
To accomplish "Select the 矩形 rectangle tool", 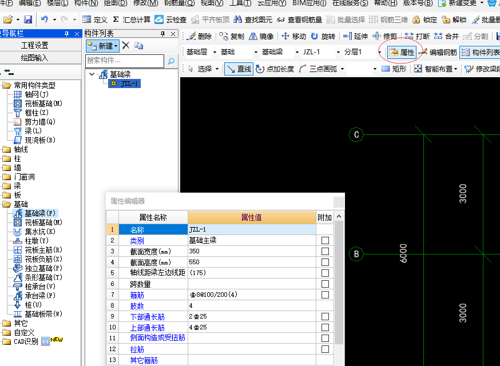I will 394,69.
